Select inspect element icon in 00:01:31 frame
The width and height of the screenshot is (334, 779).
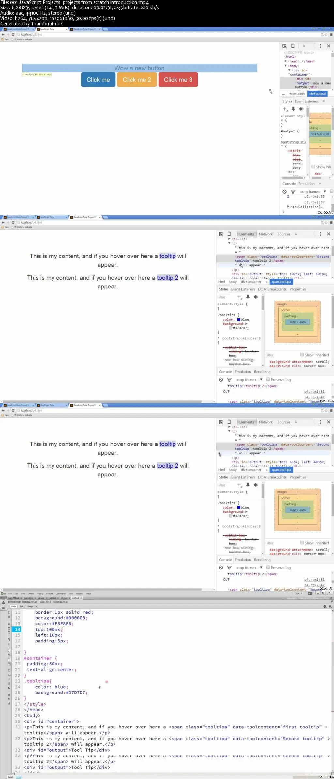[x=221, y=422]
